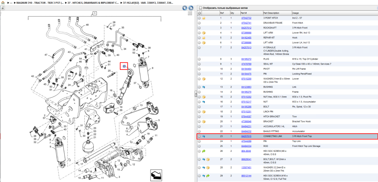Click 'Front Hitch Top Link Storage' usage cell

(x=306, y=147)
